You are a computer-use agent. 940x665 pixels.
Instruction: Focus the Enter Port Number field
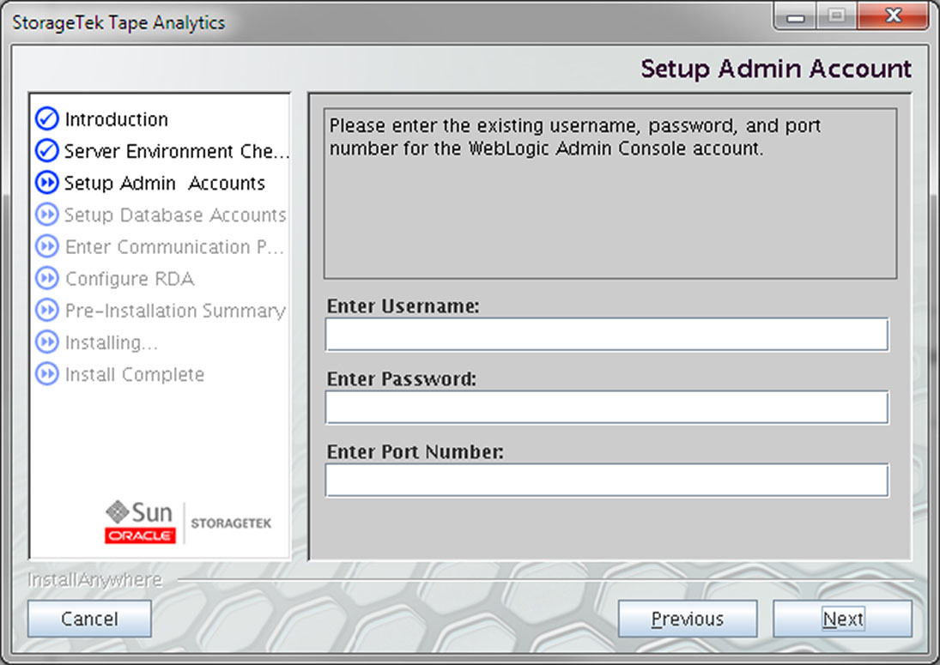coord(607,480)
